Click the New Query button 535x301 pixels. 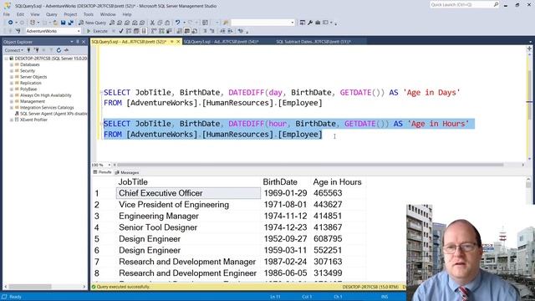coord(92,23)
